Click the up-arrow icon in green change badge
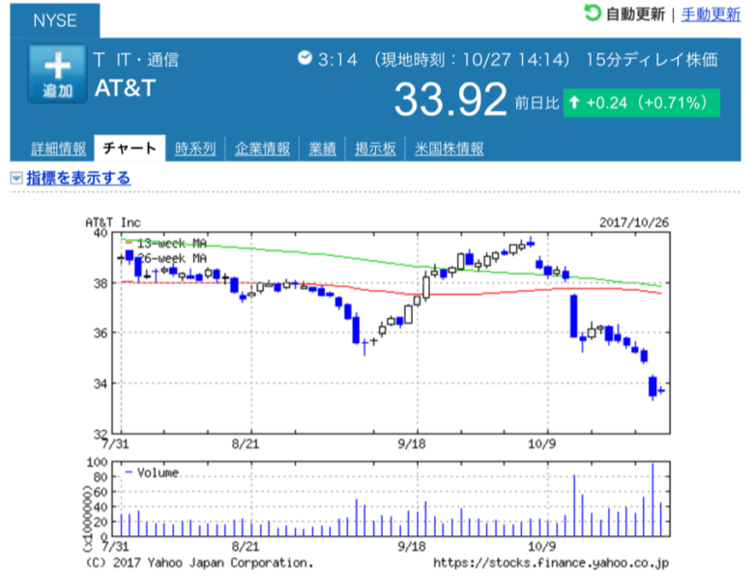 click(574, 102)
